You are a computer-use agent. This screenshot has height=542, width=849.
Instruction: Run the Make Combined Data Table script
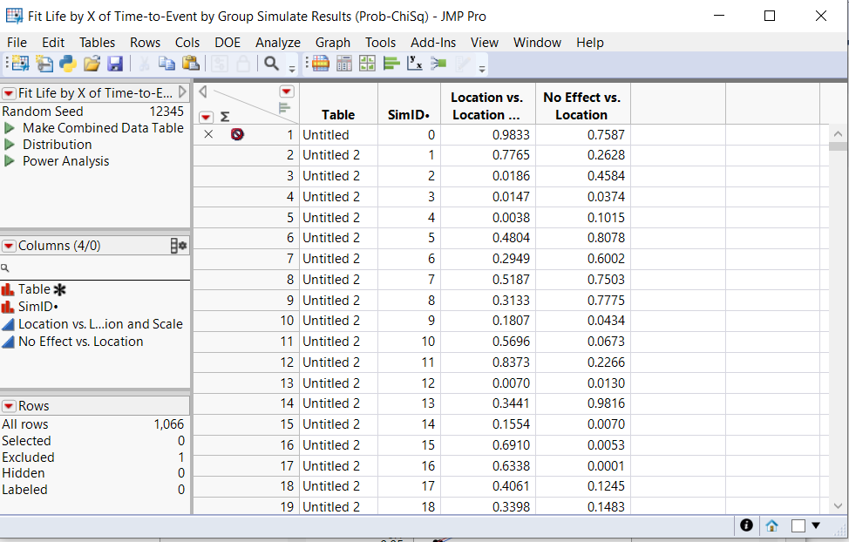10,128
